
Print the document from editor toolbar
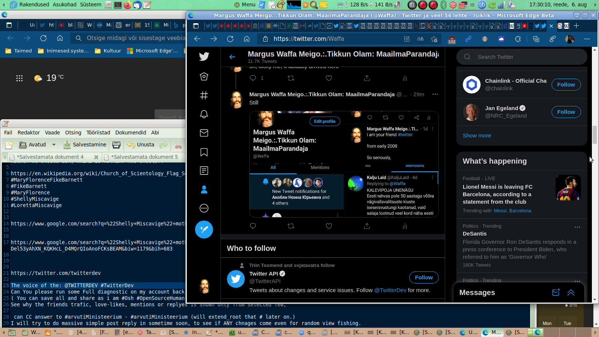116,145
